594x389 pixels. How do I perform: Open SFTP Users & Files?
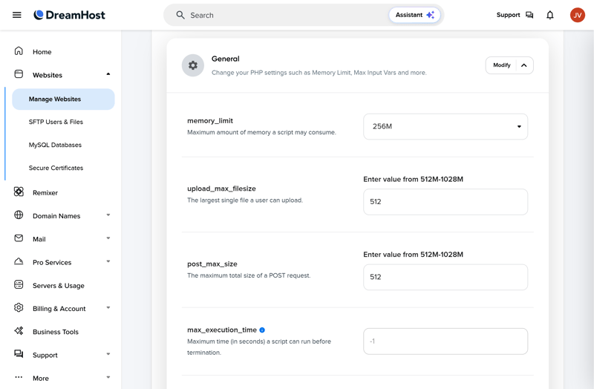click(x=56, y=122)
